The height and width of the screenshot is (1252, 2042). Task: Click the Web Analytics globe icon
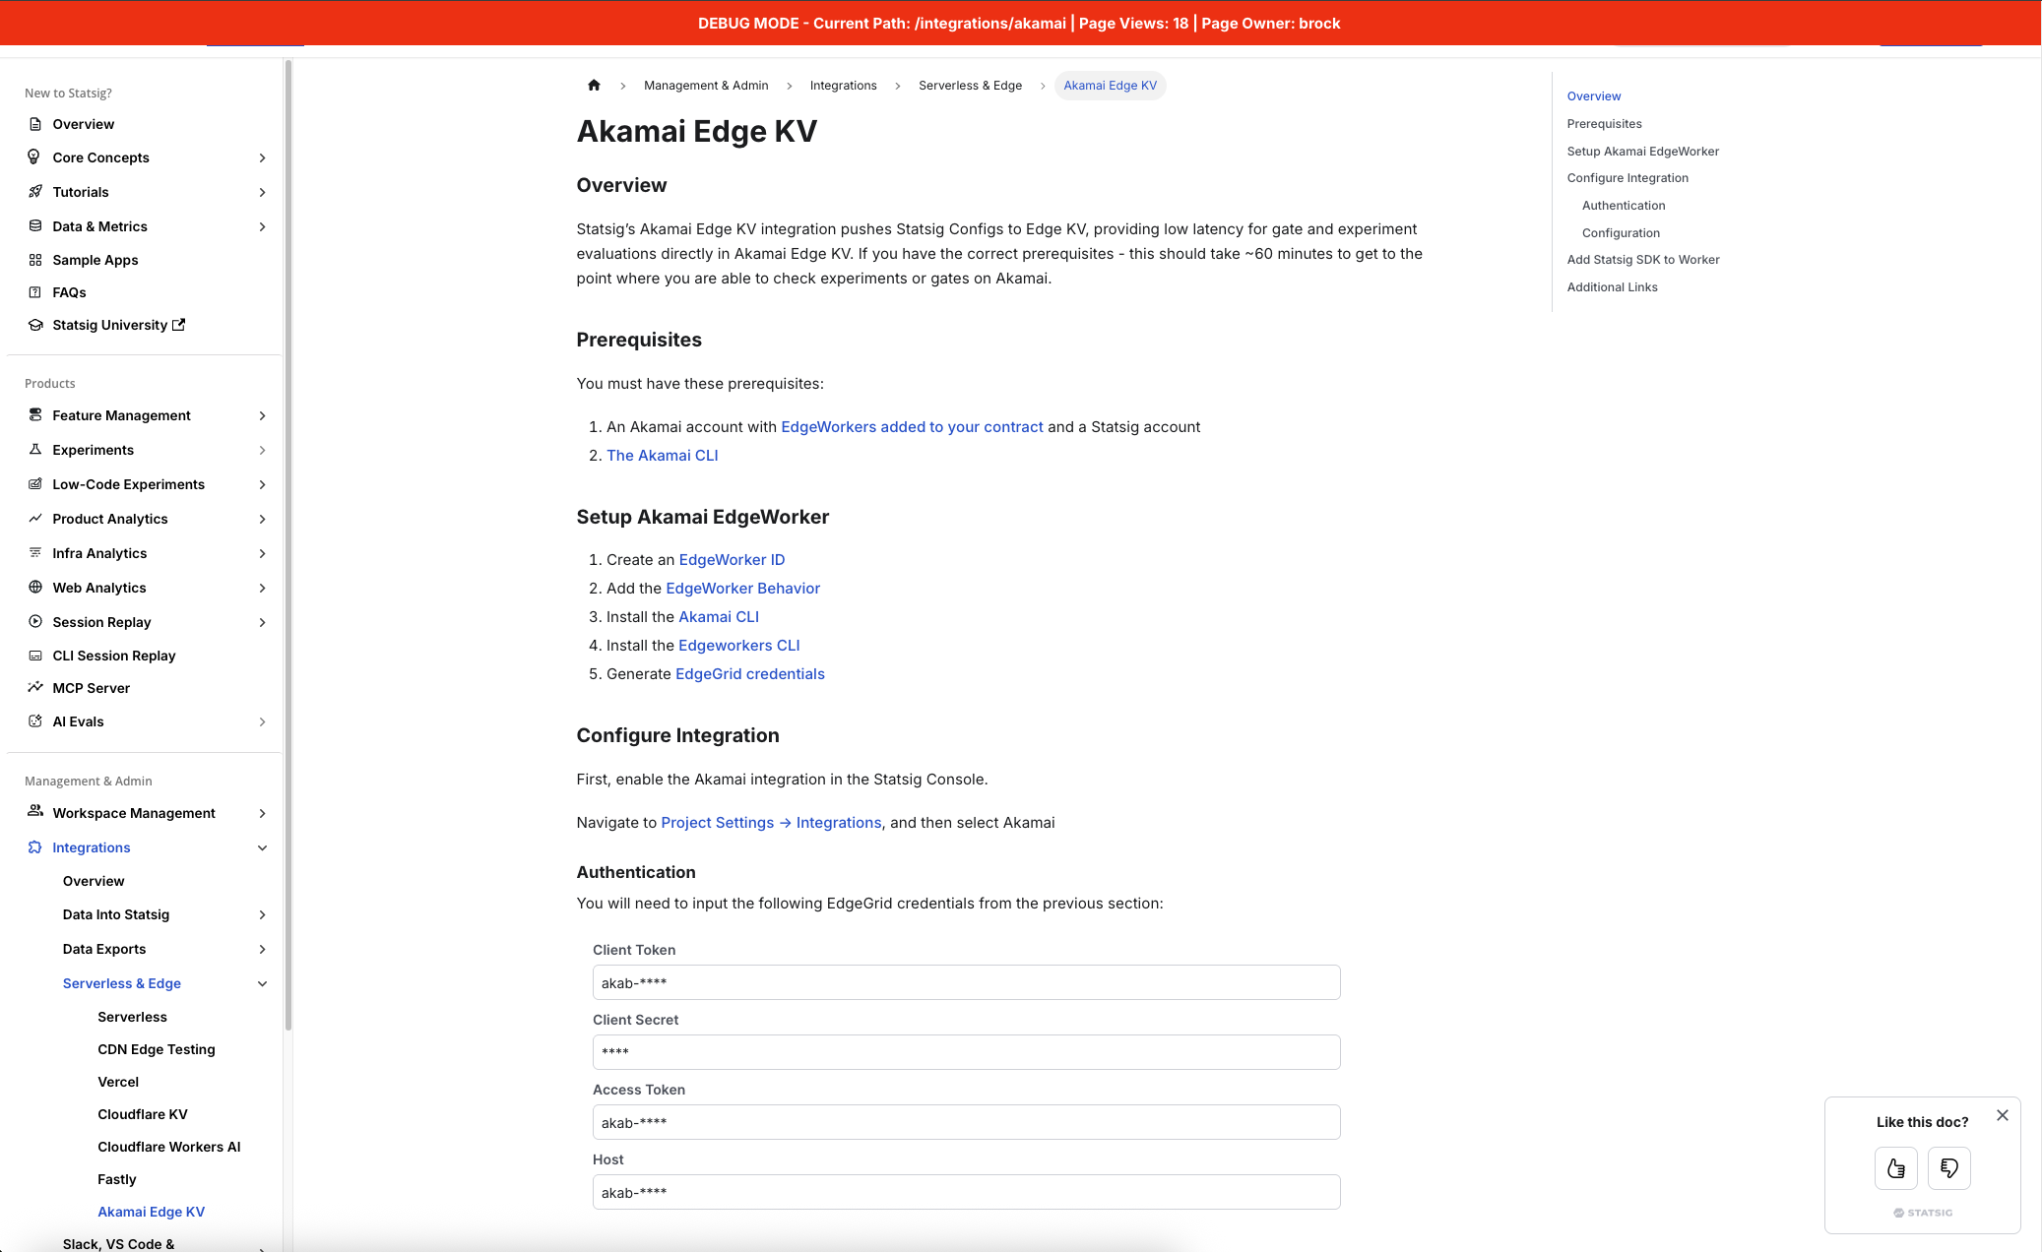tap(34, 588)
